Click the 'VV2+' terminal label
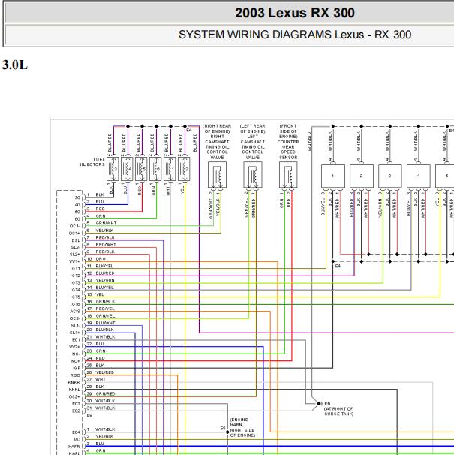Viewport: 454px width, 455px height. (74, 347)
